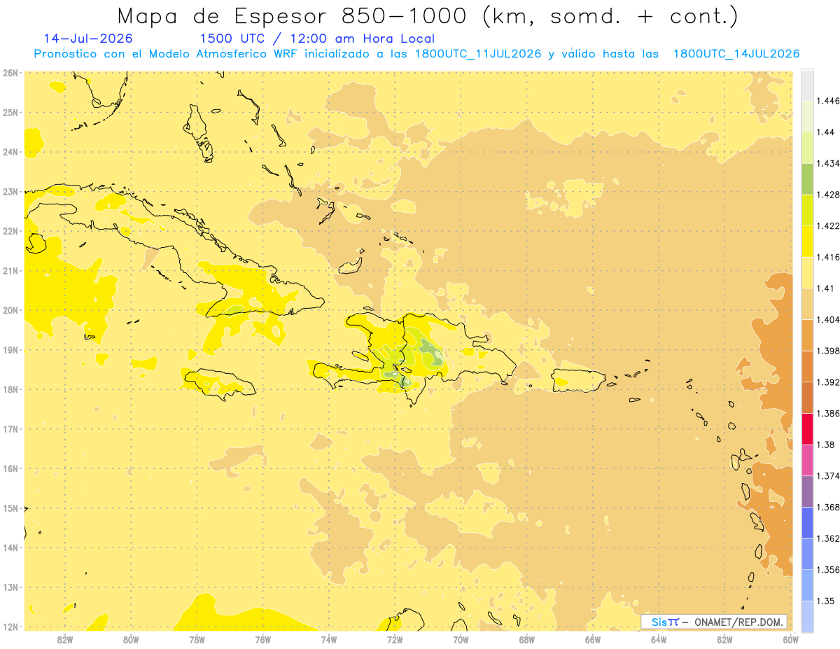Click the legend value "1.362"
The height and width of the screenshot is (649, 840).
click(827, 538)
